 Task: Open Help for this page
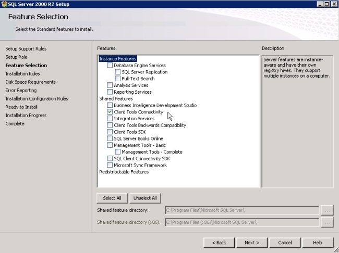[318, 243]
